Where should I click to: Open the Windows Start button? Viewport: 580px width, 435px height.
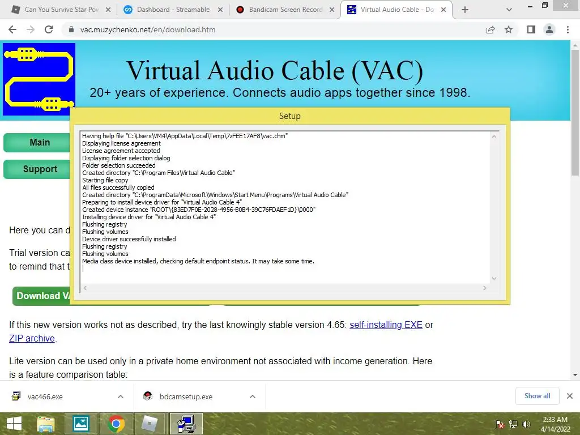[14, 424]
